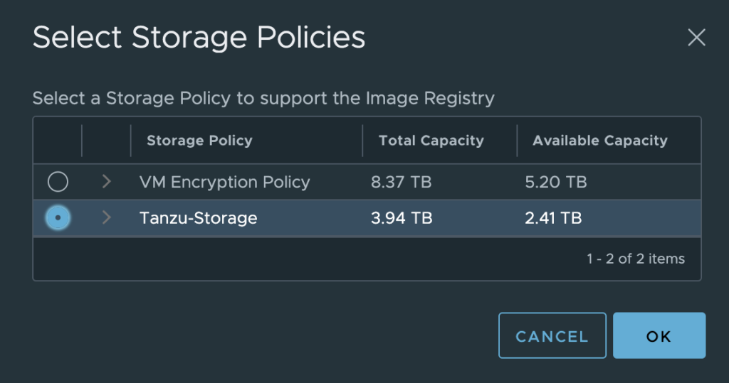Click the empty radio-select column header cell
The image size is (729, 383).
click(x=58, y=141)
